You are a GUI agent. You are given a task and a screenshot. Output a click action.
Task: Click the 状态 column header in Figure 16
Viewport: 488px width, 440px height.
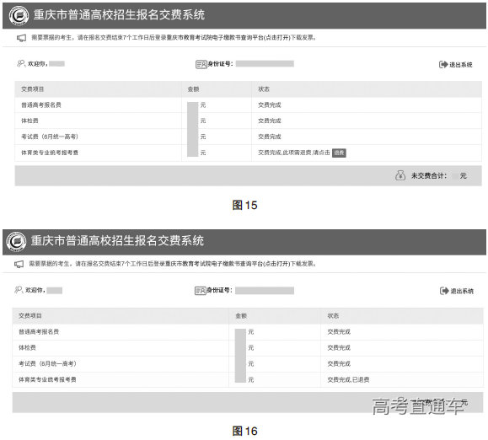coord(333,315)
